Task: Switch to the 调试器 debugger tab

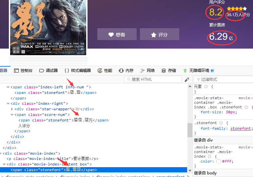Action: pos(49,71)
